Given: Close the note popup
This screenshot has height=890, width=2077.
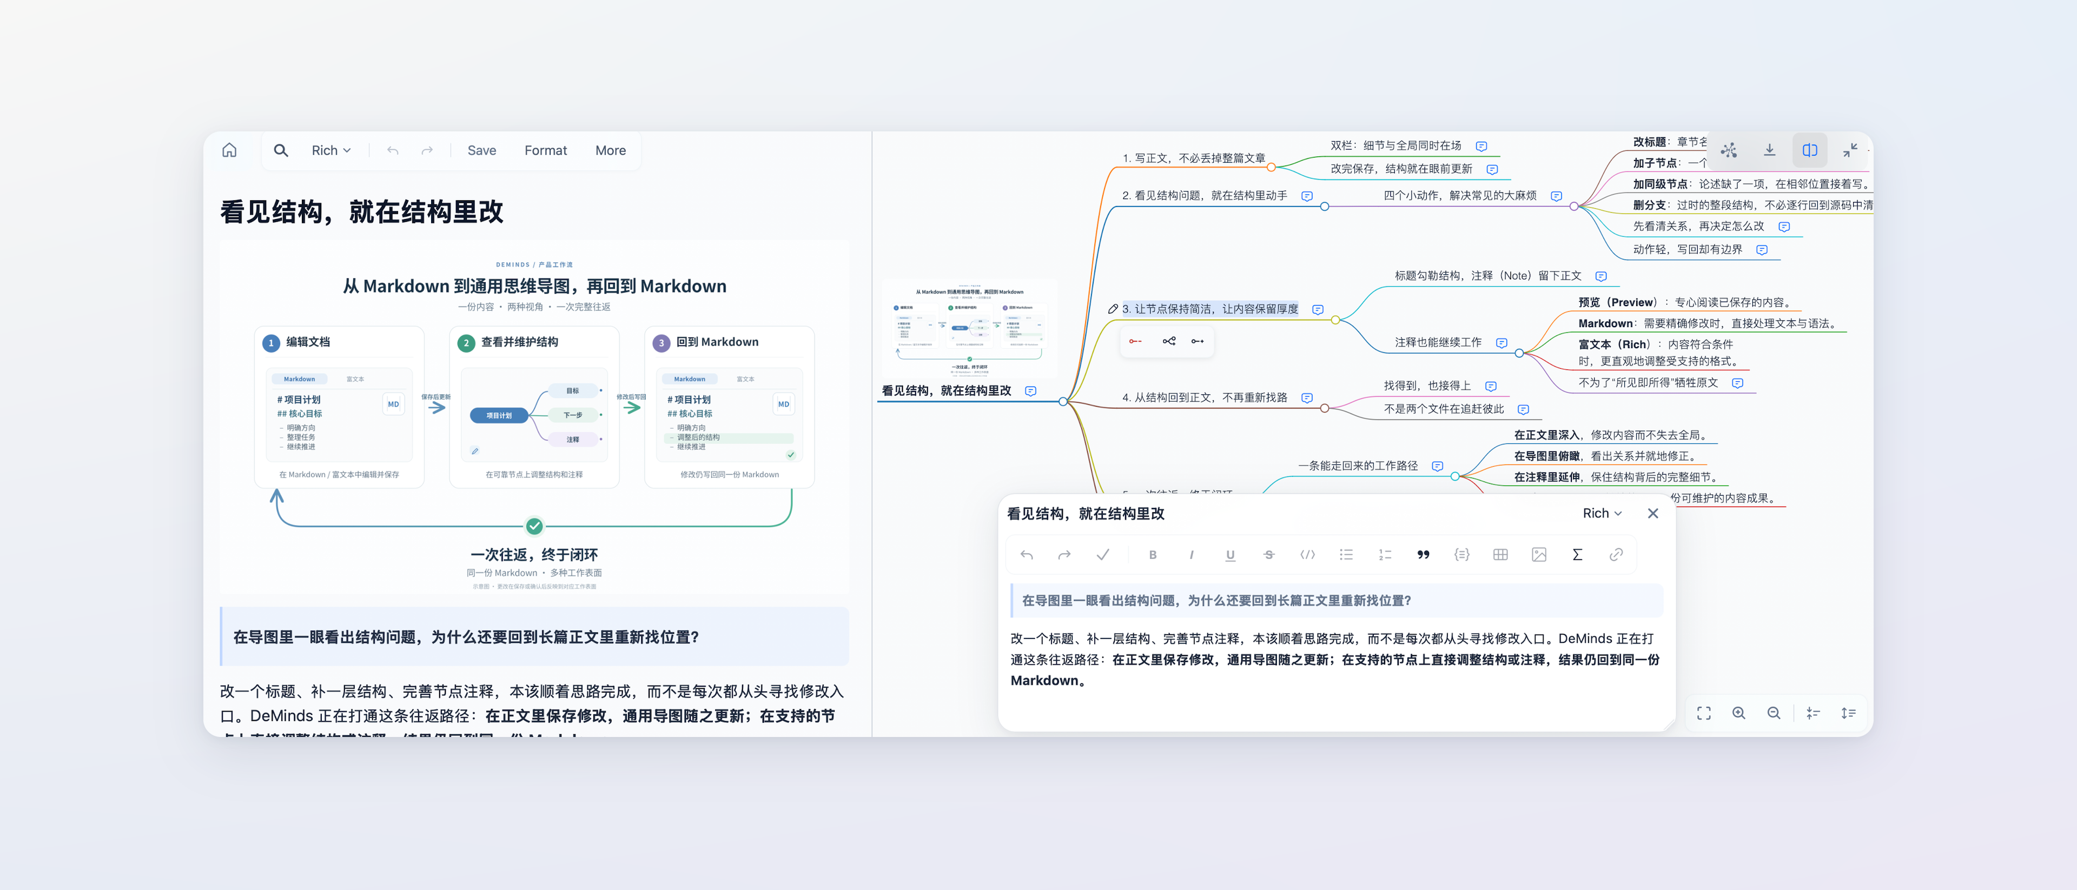Looking at the screenshot, I should pos(1653,514).
